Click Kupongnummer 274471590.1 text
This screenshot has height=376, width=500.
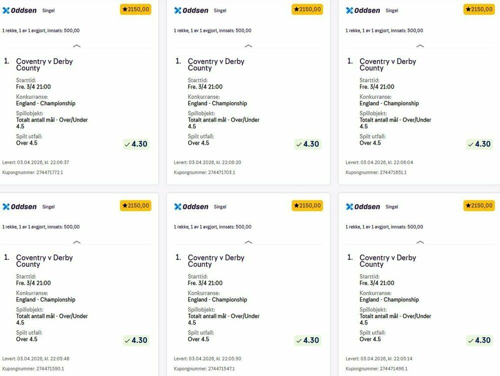[33, 369]
